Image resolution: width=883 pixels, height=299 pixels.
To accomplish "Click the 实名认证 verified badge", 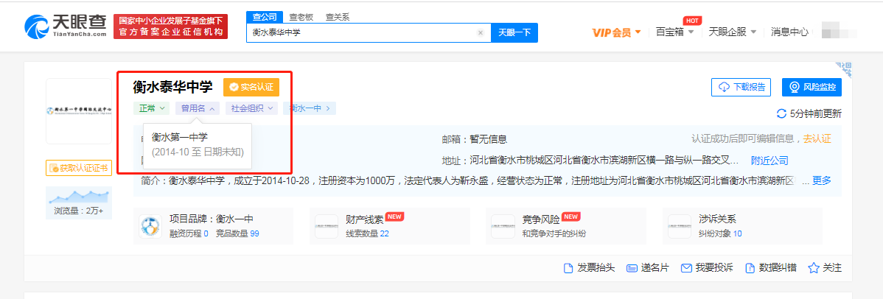I will (x=251, y=88).
